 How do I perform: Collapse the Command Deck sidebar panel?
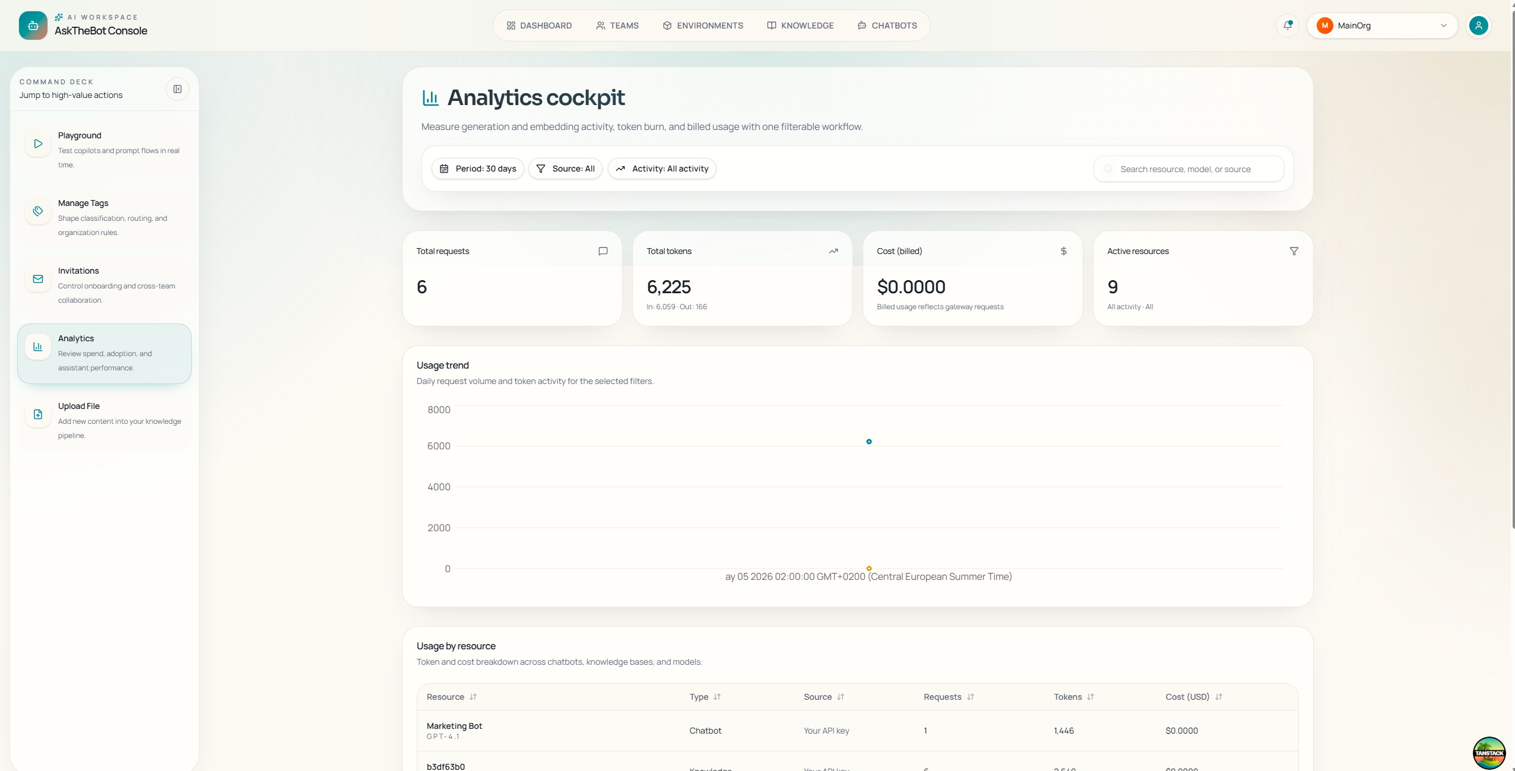click(178, 89)
